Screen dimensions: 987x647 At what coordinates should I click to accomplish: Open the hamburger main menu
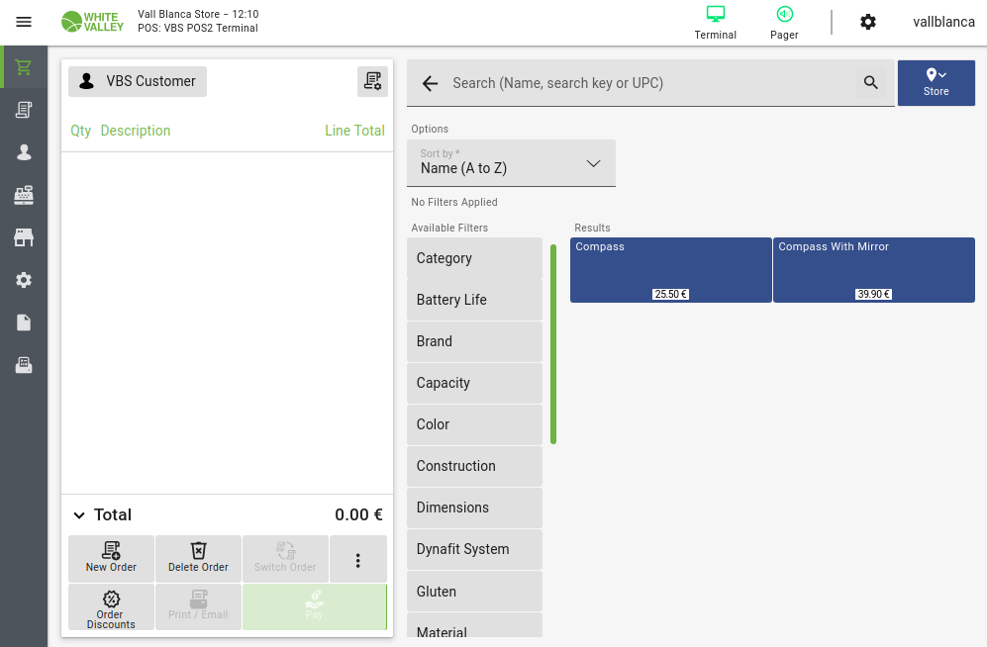click(x=24, y=22)
